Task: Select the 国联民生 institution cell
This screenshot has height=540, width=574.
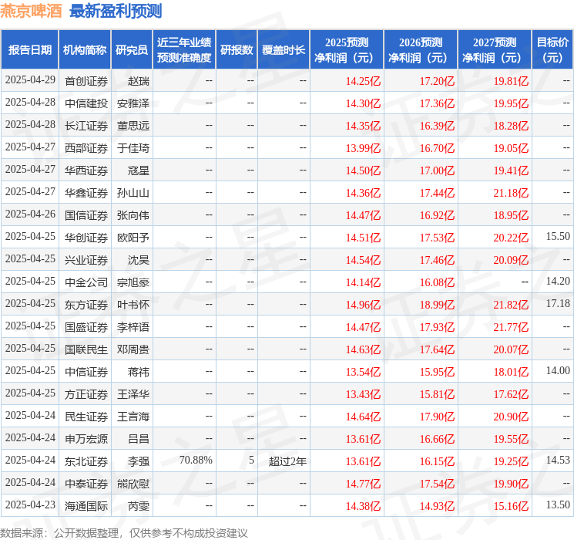Action: [86, 349]
